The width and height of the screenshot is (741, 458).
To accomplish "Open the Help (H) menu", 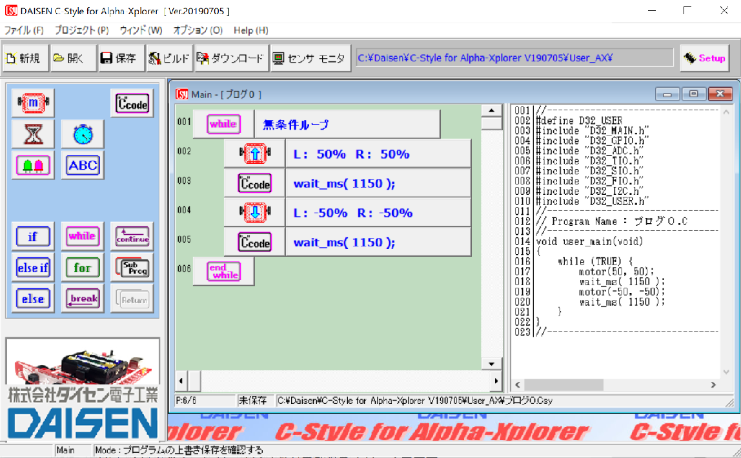I will (251, 30).
